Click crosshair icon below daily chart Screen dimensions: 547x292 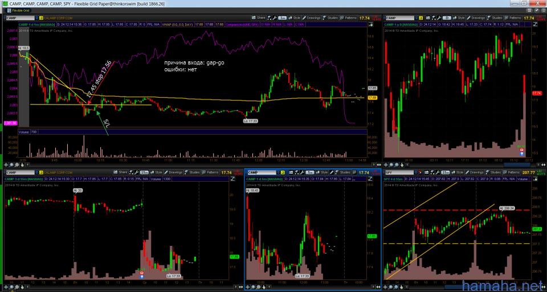tap(386, 165)
